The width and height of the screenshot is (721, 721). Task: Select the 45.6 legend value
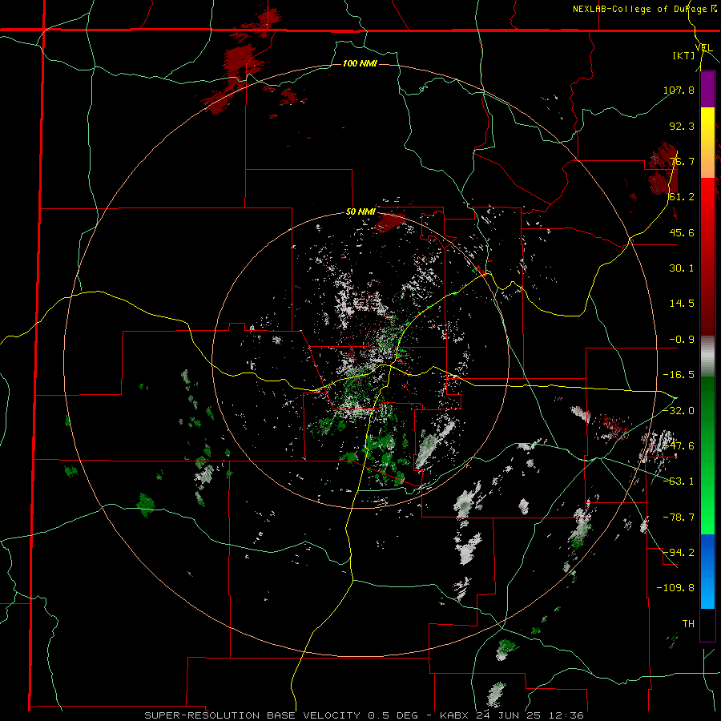click(682, 232)
